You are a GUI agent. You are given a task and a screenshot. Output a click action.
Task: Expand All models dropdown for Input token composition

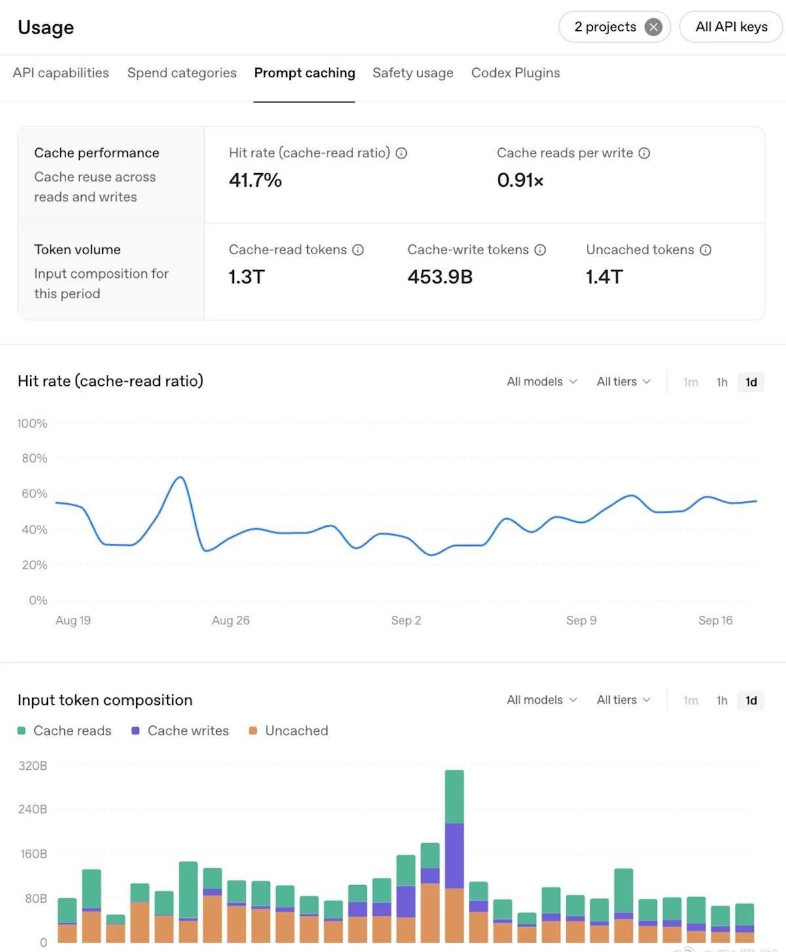(542, 700)
